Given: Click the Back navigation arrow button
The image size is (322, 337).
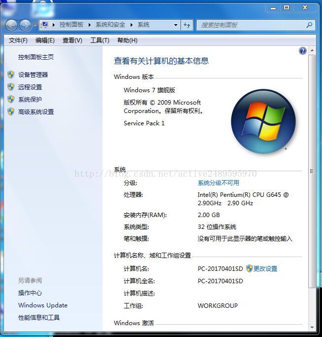Looking at the screenshot, I should click(11, 25).
